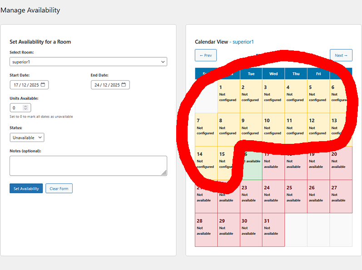Select day 1 in the calendar
This screenshot has width=362, height=270.
point(228,96)
